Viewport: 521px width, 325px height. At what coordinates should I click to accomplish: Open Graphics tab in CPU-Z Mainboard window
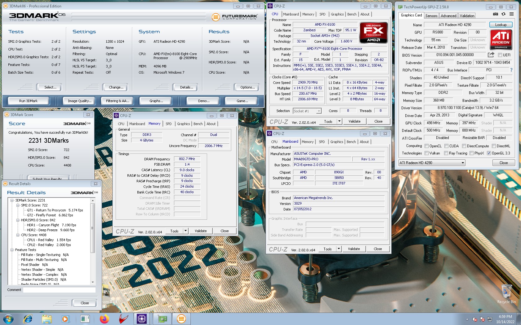(x=336, y=142)
